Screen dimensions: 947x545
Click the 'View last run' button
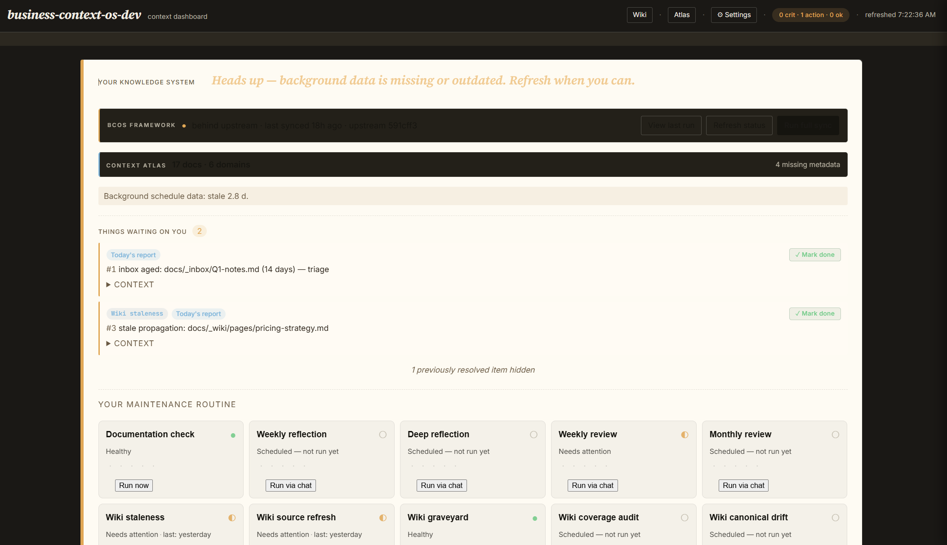pos(671,125)
